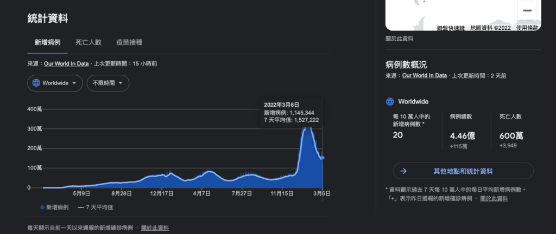This screenshot has height=234, width=556.
Task: Switch to the 疫苗接種 tab
Action: click(x=129, y=42)
